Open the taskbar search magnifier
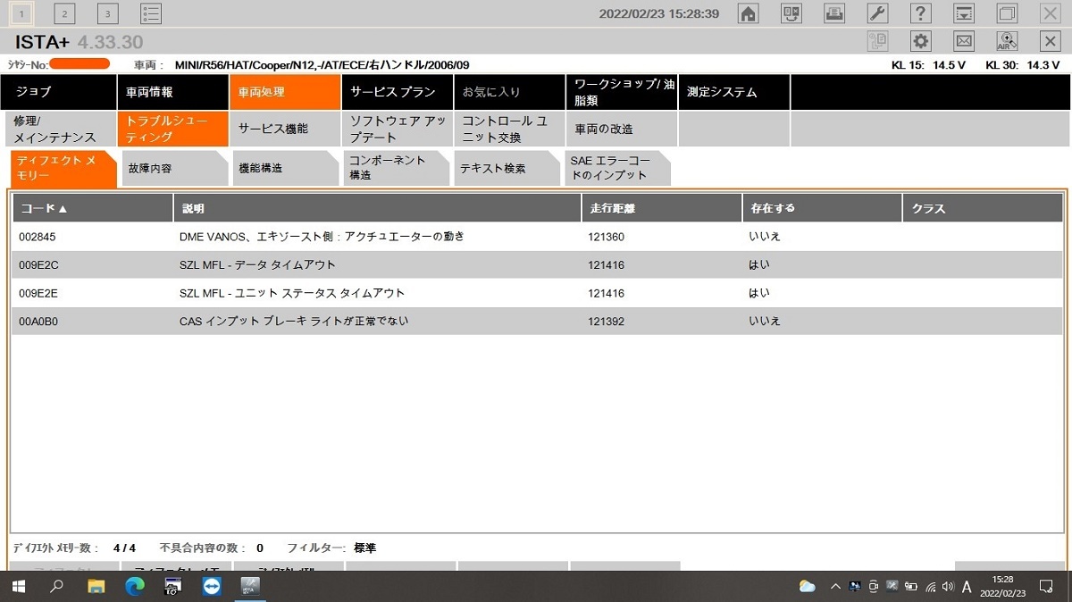This screenshot has height=602, width=1072. point(56,587)
